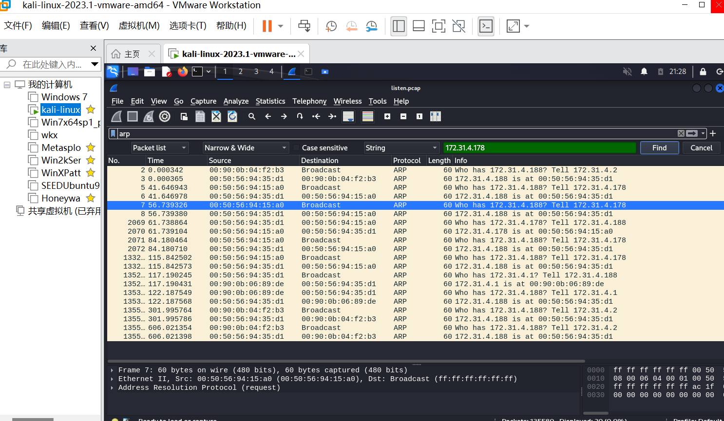
Task: Select Windows 7 VM in library
Action: [x=64, y=97]
